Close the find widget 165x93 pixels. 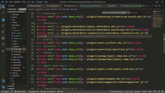coord(148,13)
